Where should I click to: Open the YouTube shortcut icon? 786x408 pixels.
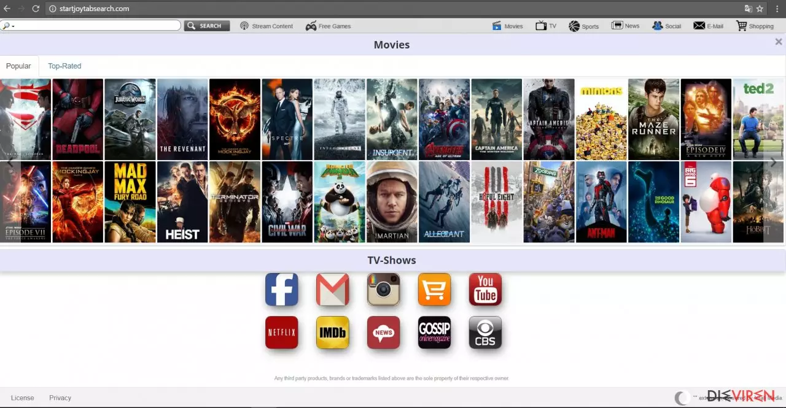coord(485,289)
